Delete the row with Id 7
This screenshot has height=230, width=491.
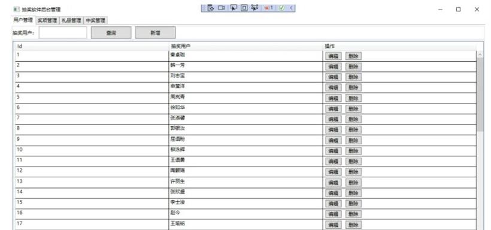[353, 119]
